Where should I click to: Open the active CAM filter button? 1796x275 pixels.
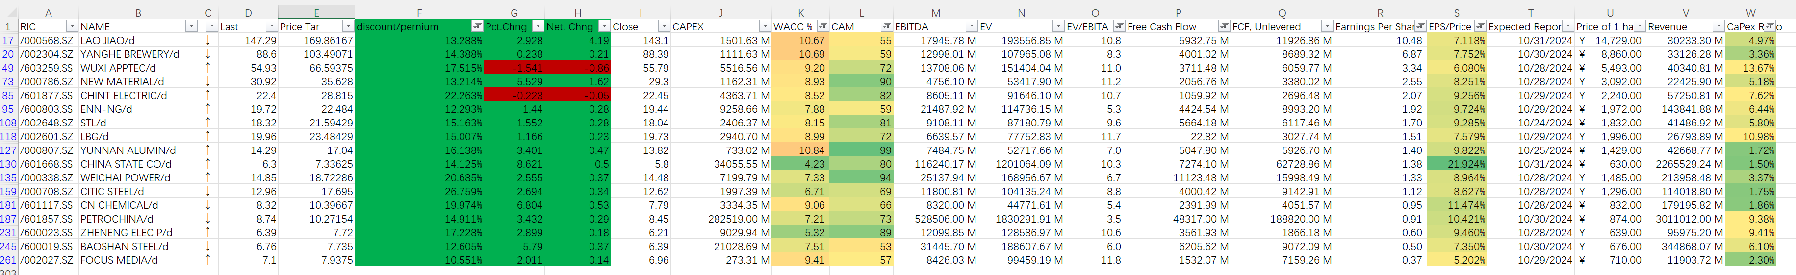click(887, 26)
